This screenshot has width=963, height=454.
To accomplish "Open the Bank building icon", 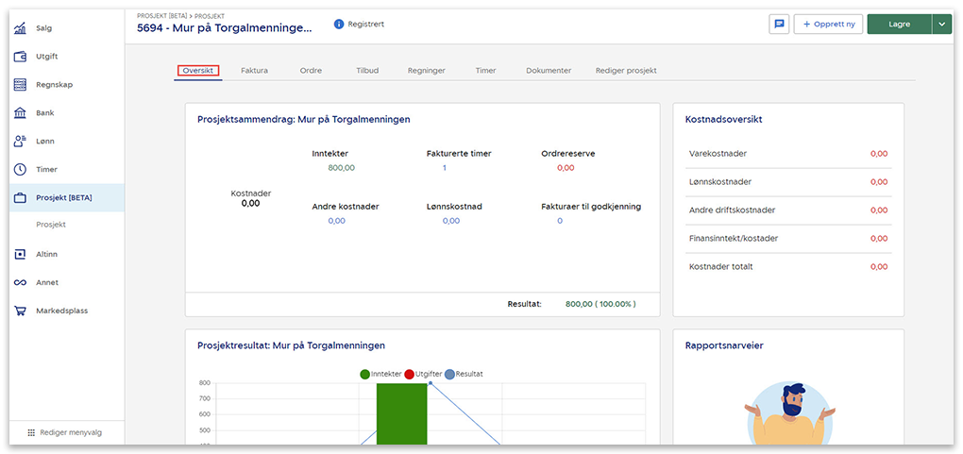I will click(20, 113).
